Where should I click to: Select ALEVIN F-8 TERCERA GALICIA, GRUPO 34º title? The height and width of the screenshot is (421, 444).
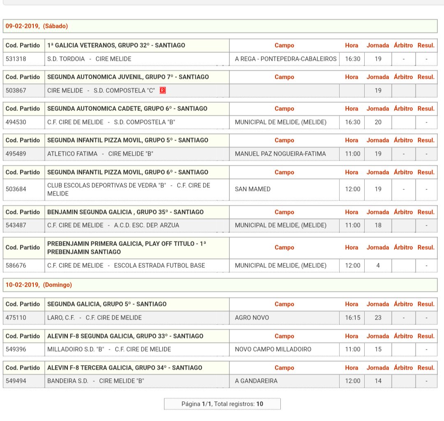tap(125, 368)
